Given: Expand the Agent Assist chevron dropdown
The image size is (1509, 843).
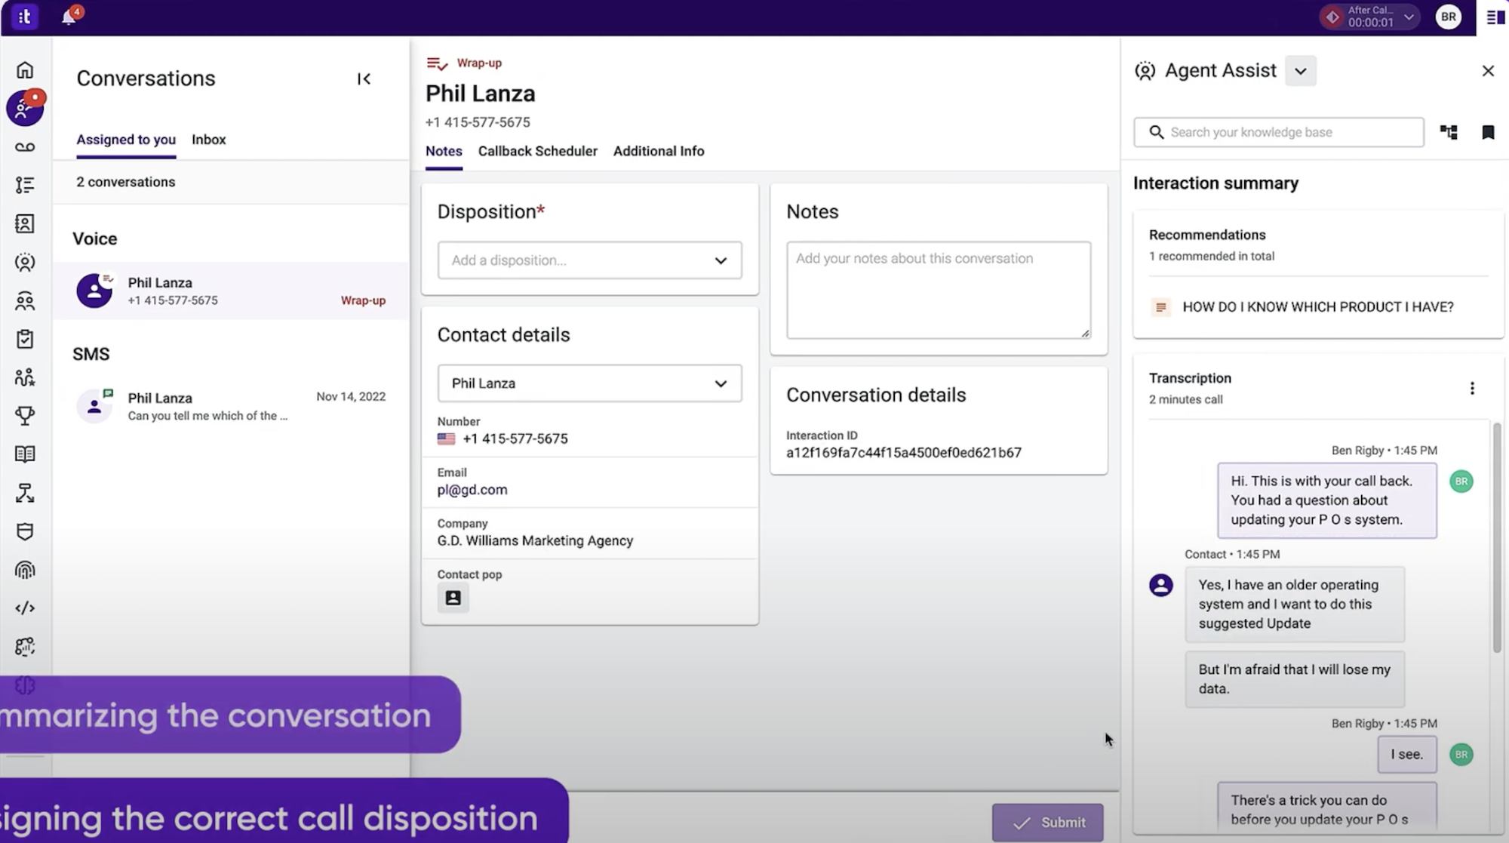Looking at the screenshot, I should (1301, 71).
